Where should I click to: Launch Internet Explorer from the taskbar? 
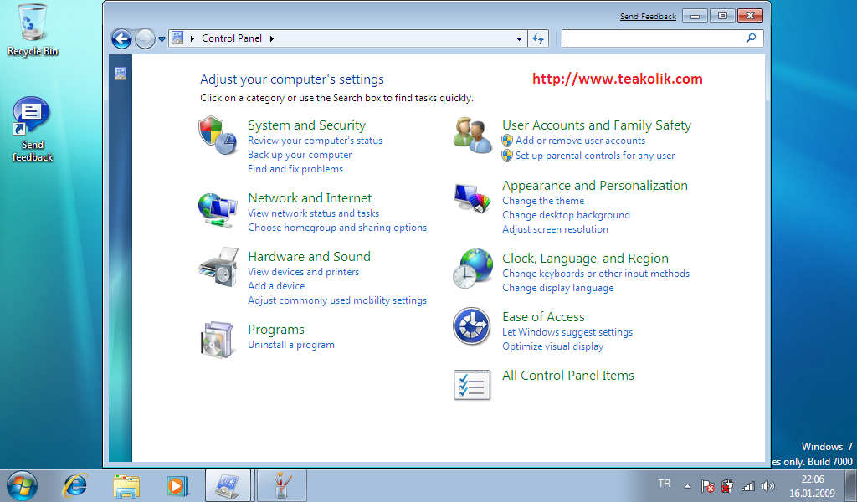point(74,485)
